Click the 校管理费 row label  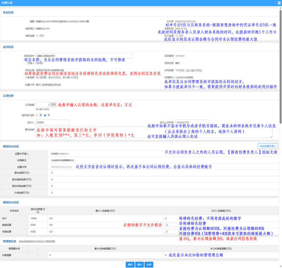[x=7, y=255]
